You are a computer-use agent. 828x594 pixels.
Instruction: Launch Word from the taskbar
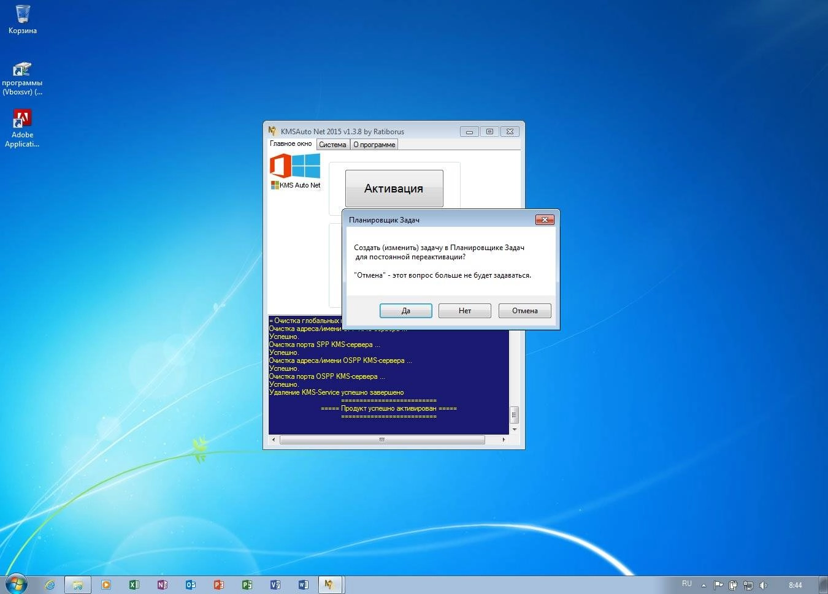(304, 585)
